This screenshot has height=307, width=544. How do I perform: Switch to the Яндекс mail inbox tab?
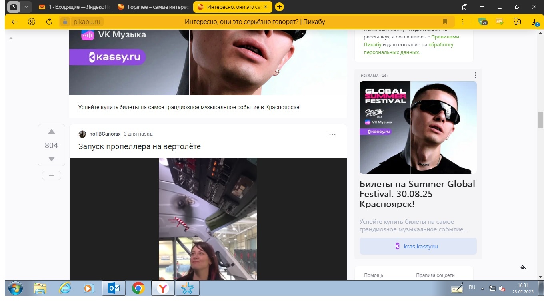point(74,7)
